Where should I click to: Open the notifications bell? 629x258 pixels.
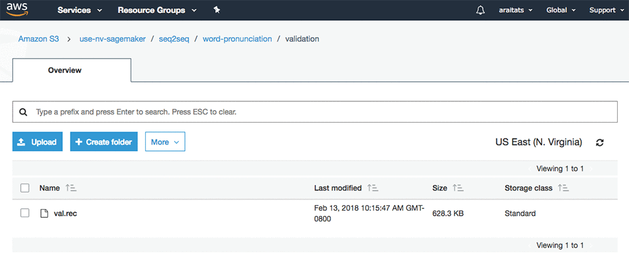click(481, 10)
